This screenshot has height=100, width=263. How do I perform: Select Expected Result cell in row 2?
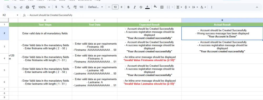(149, 33)
